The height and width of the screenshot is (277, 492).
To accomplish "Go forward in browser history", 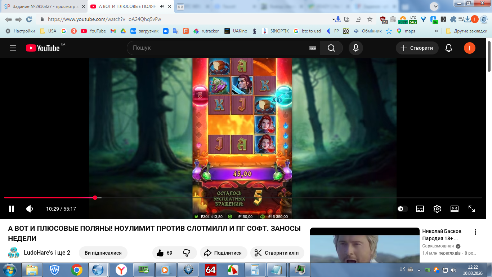I will pyautogui.click(x=19, y=19).
